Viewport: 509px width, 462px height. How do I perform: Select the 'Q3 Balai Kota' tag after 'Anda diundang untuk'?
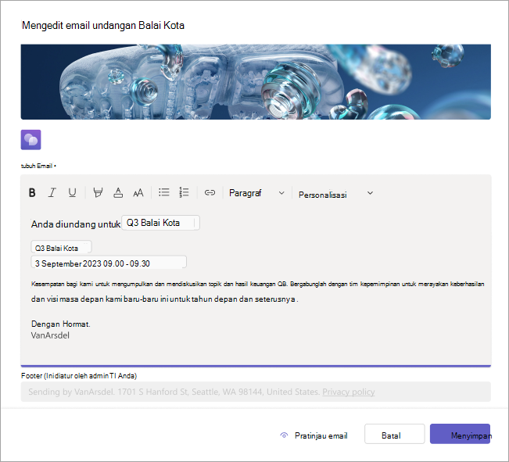[161, 223]
